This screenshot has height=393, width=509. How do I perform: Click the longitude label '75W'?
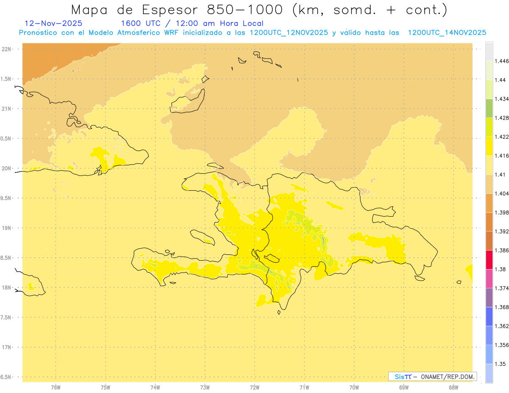click(x=106, y=387)
